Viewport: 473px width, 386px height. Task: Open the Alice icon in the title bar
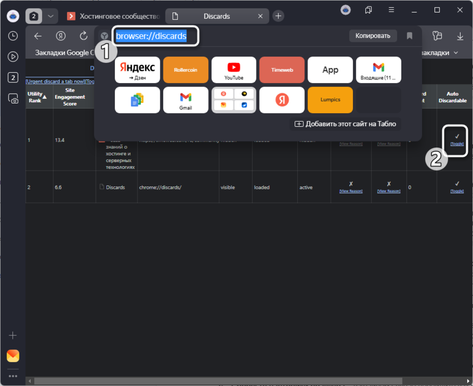click(346, 10)
